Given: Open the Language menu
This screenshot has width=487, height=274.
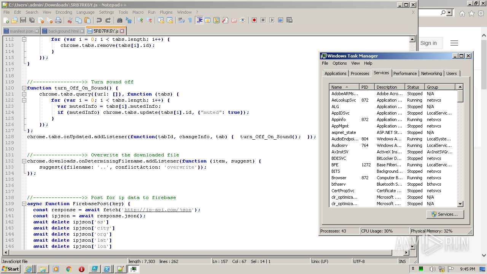Looking at the screenshot, I should [x=85, y=12].
